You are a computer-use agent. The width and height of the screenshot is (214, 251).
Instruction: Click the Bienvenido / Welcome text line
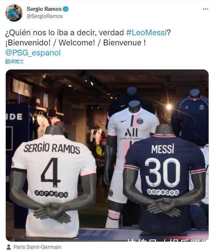pyautogui.click(x=76, y=43)
